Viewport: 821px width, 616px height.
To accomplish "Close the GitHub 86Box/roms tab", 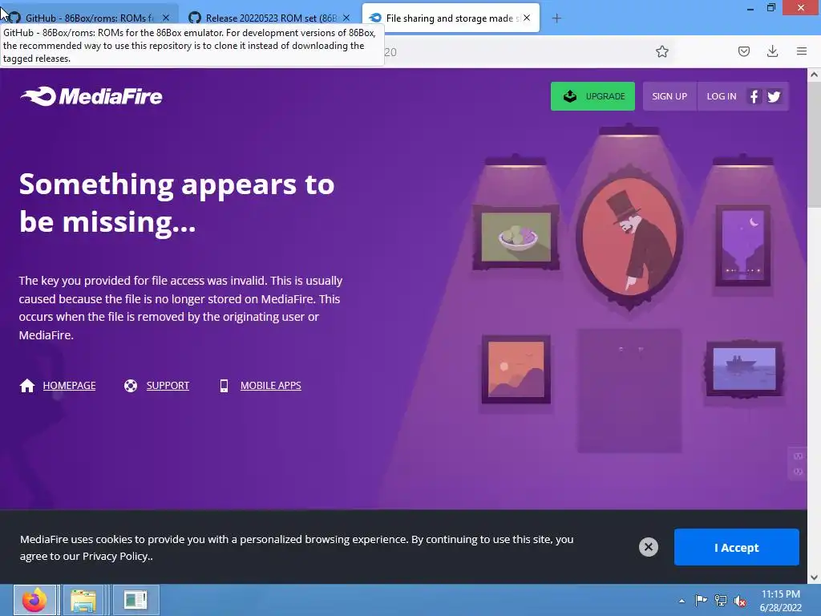I will click(x=166, y=18).
